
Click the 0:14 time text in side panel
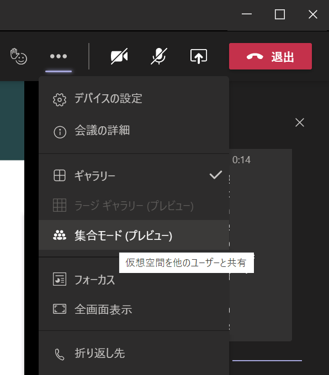pos(241,160)
